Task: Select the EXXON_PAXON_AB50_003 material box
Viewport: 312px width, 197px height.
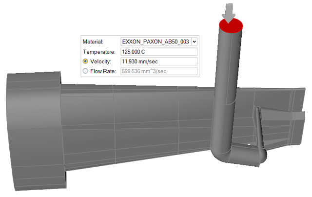Action: (x=156, y=42)
